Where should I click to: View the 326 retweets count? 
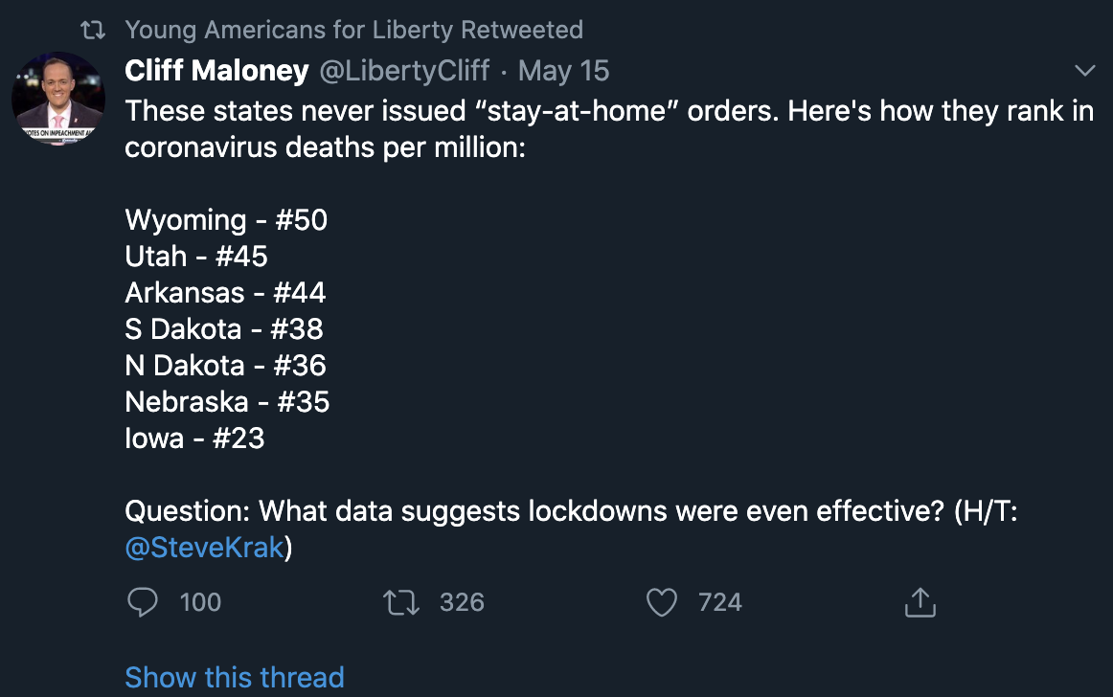coord(462,602)
